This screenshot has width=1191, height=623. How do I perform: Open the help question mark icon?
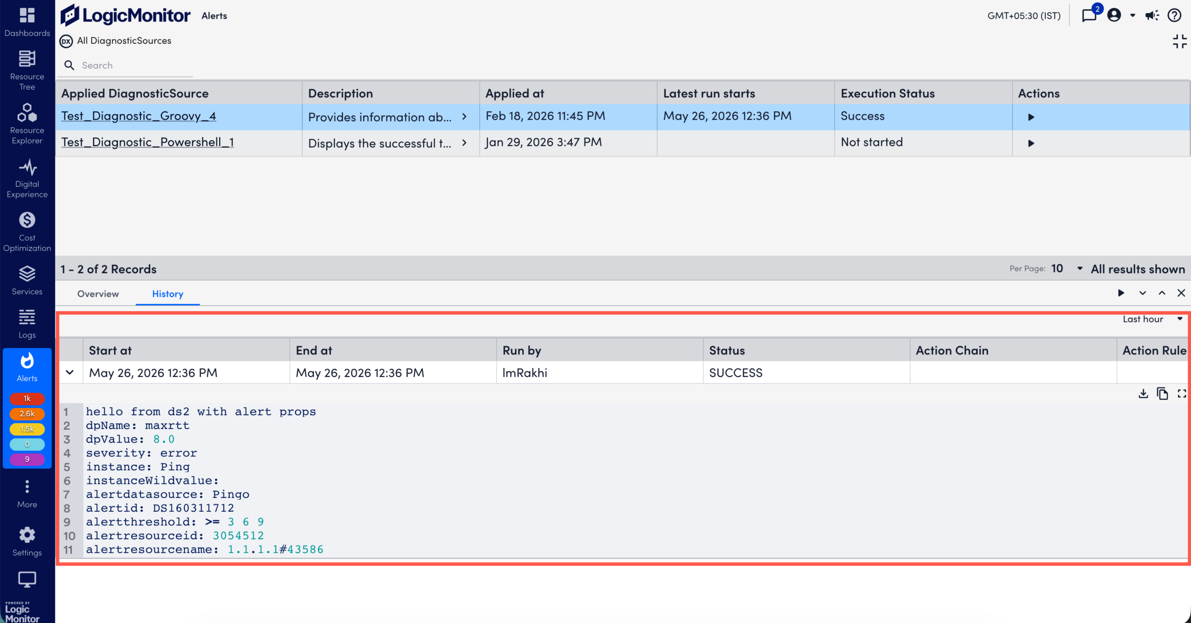1175,15
